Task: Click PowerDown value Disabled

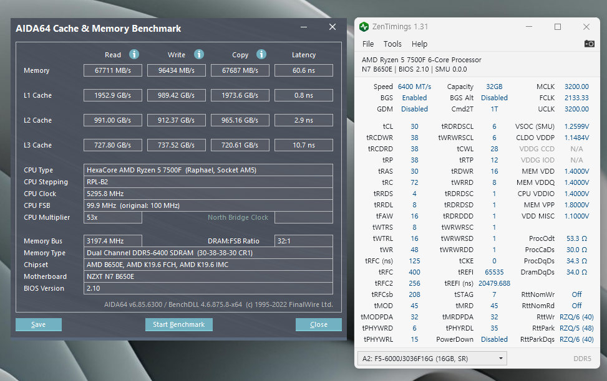Action: [x=494, y=339]
